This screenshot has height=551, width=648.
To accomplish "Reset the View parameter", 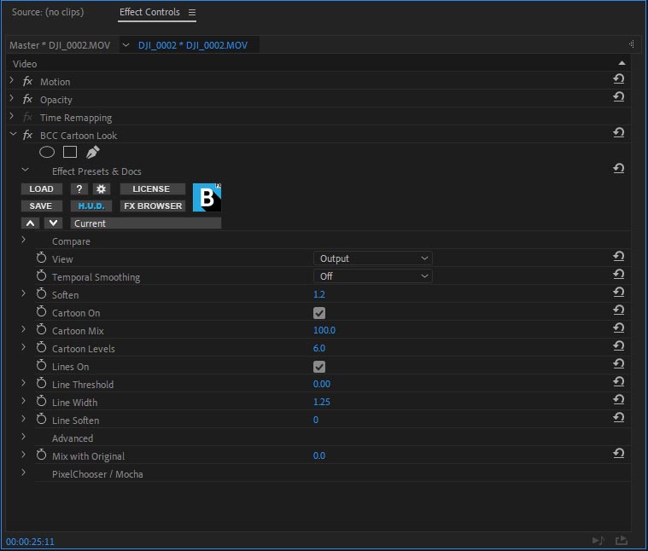I will click(618, 256).
